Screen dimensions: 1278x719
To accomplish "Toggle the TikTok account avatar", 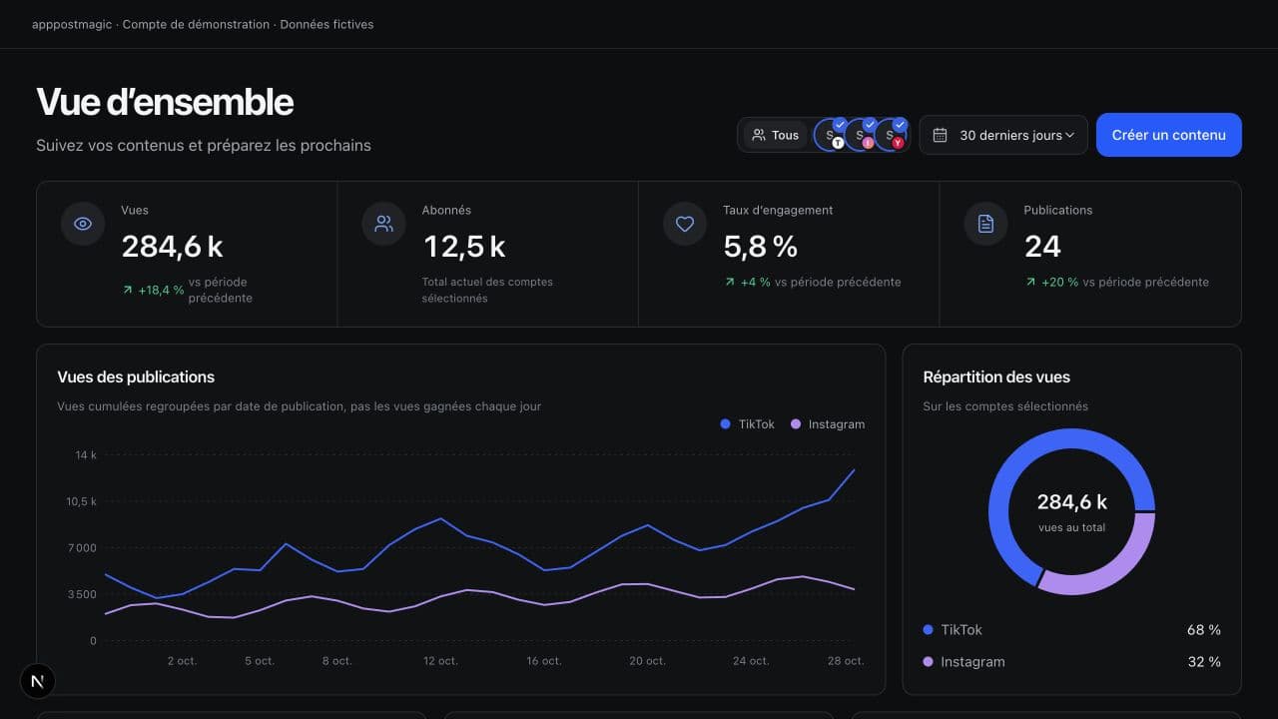I will point(830,135).
